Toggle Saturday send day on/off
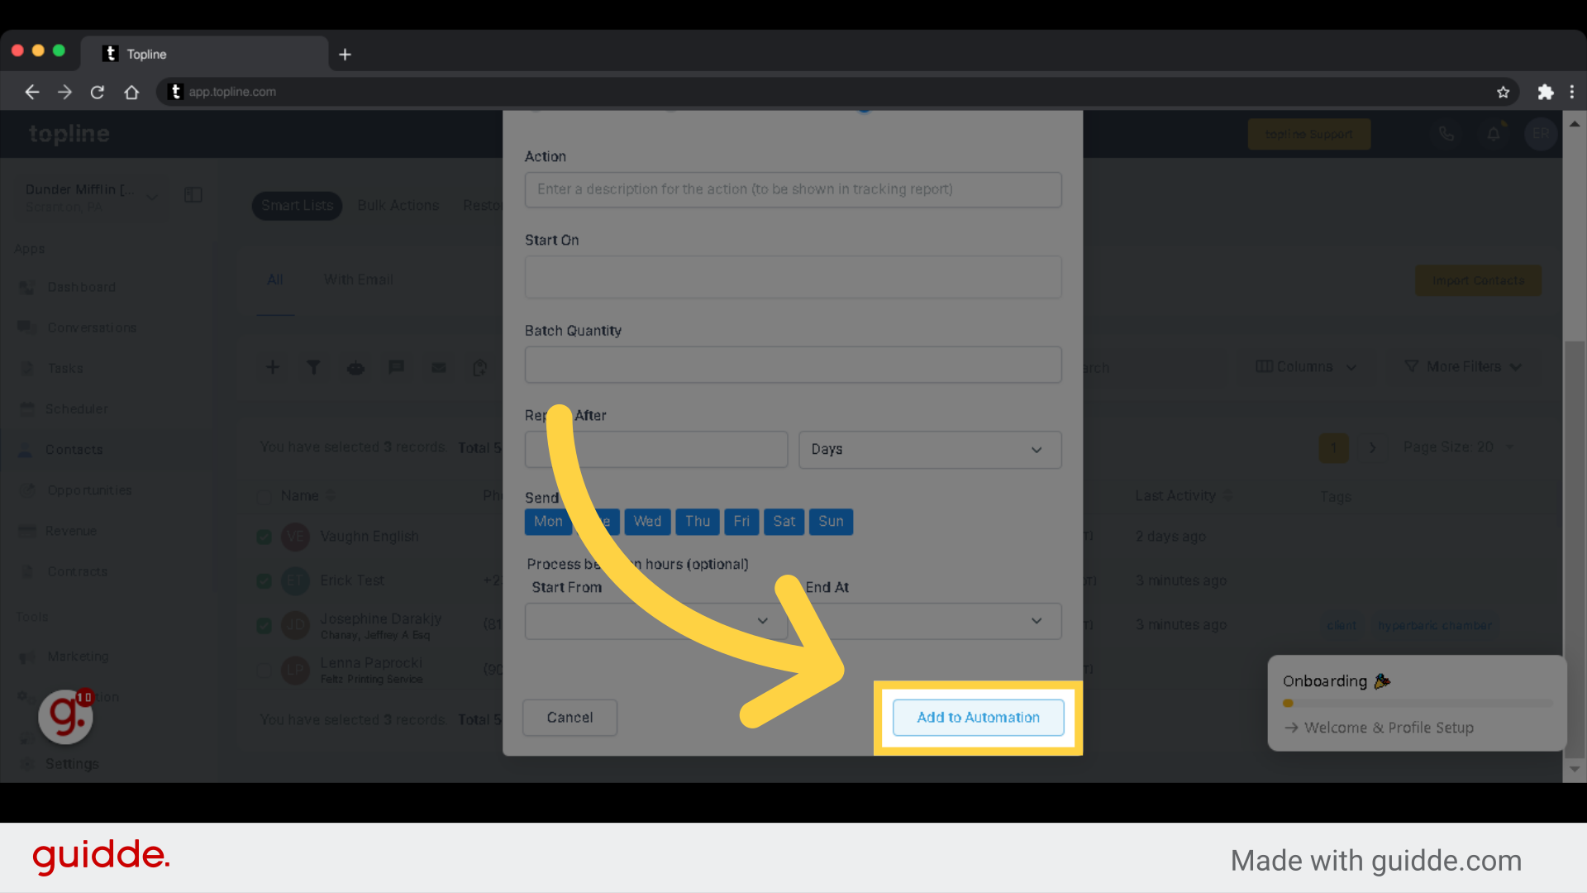Screen dimensions: 1587x893 coord(783,521)
